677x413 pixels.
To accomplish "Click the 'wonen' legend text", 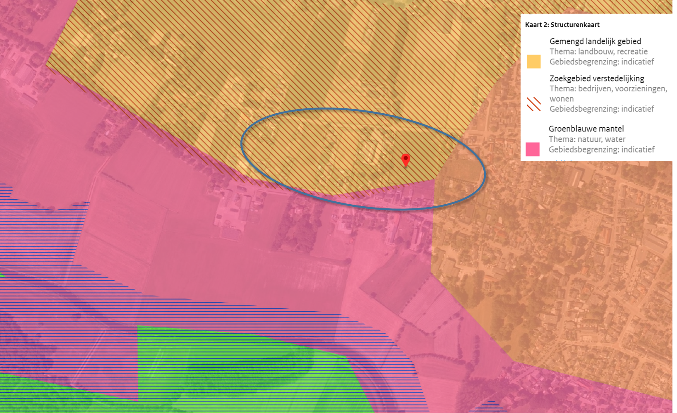I will click(562, 99).
